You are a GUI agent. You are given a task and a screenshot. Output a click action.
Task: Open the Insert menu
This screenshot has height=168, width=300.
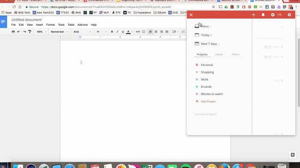tap(39, 25)
